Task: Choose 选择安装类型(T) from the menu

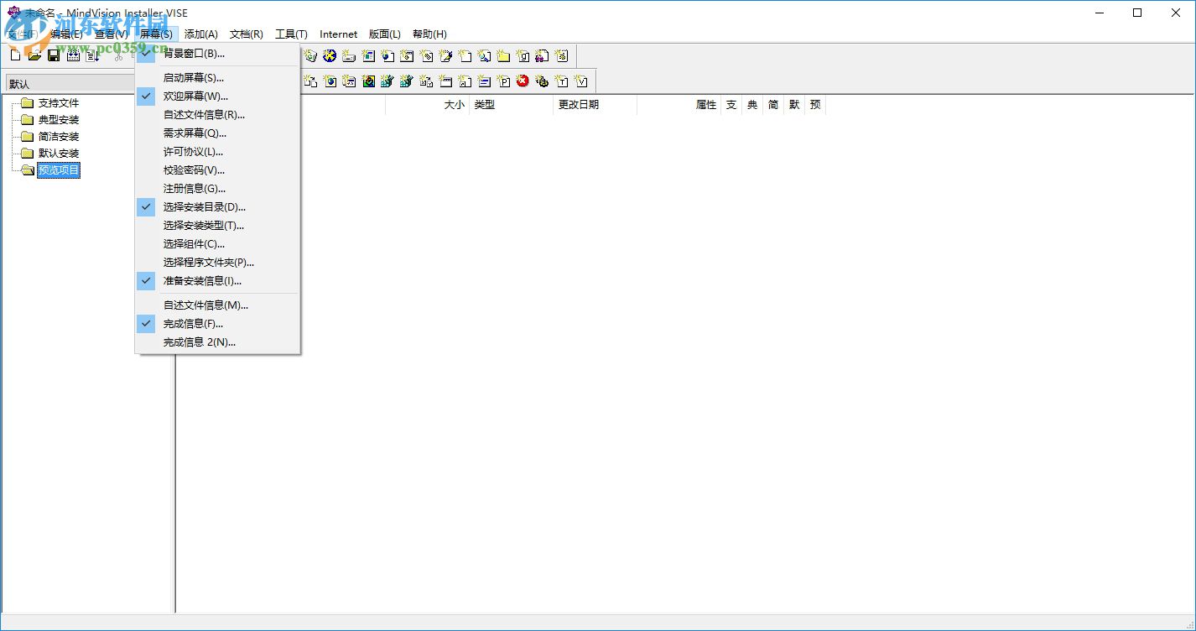Action: click(217, 226)
